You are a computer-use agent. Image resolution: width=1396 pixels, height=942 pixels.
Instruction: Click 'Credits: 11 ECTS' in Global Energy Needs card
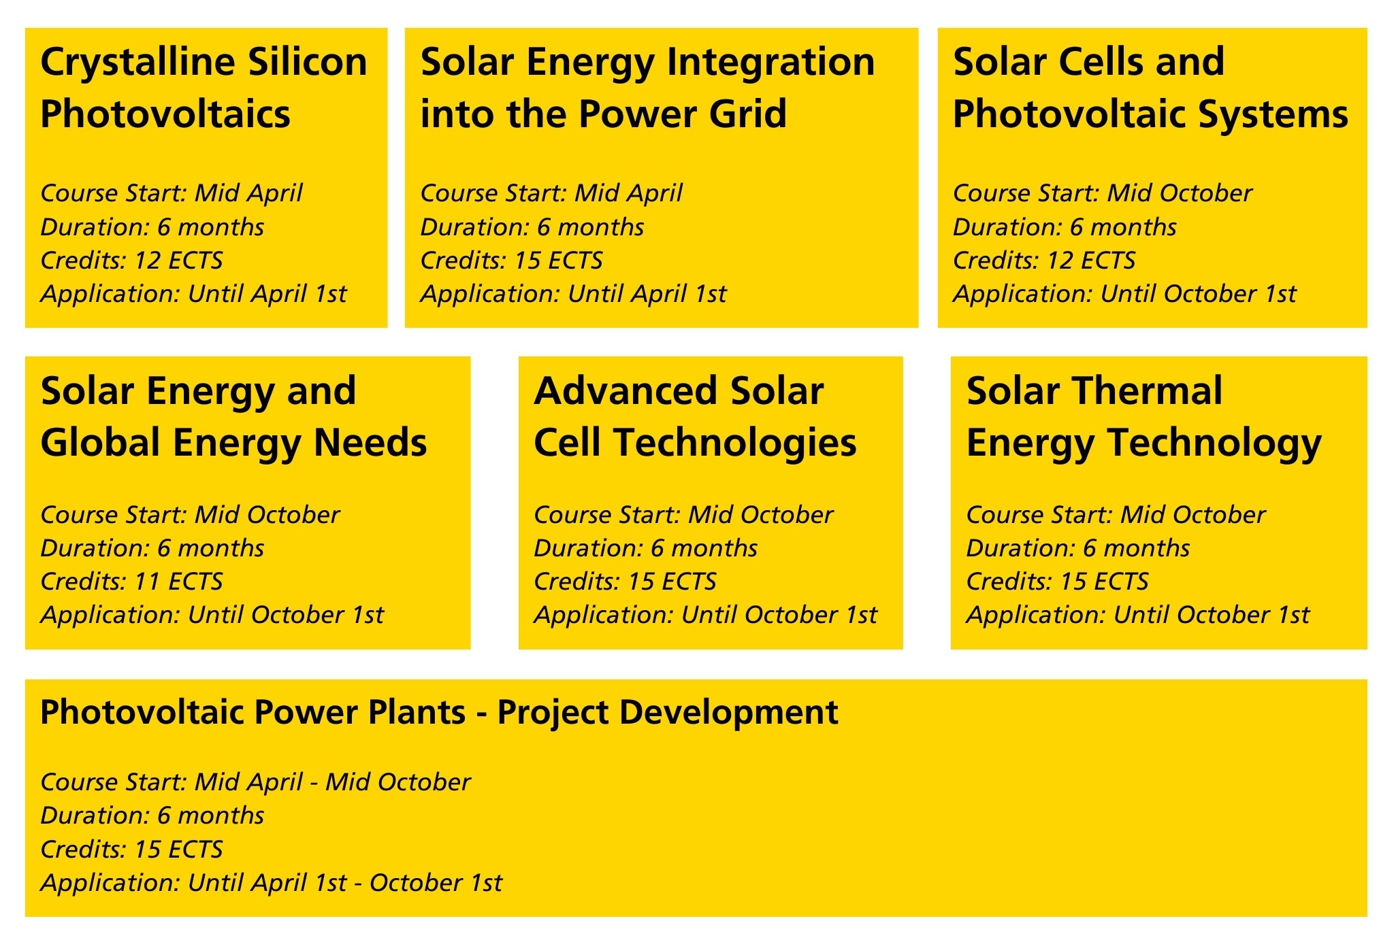[x=131, y=582]
